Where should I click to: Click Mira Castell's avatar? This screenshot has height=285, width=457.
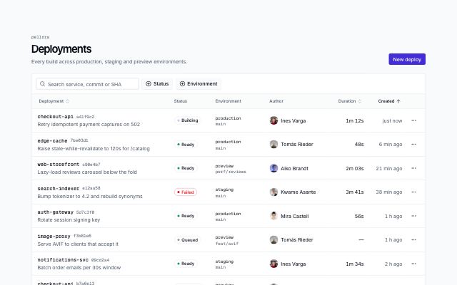273,216
